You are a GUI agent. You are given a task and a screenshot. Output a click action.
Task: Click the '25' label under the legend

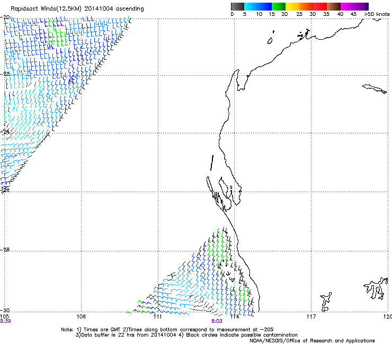coord(299,14)
